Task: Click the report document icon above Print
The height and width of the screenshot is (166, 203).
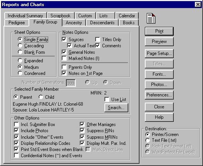Action: click(151, 18)
